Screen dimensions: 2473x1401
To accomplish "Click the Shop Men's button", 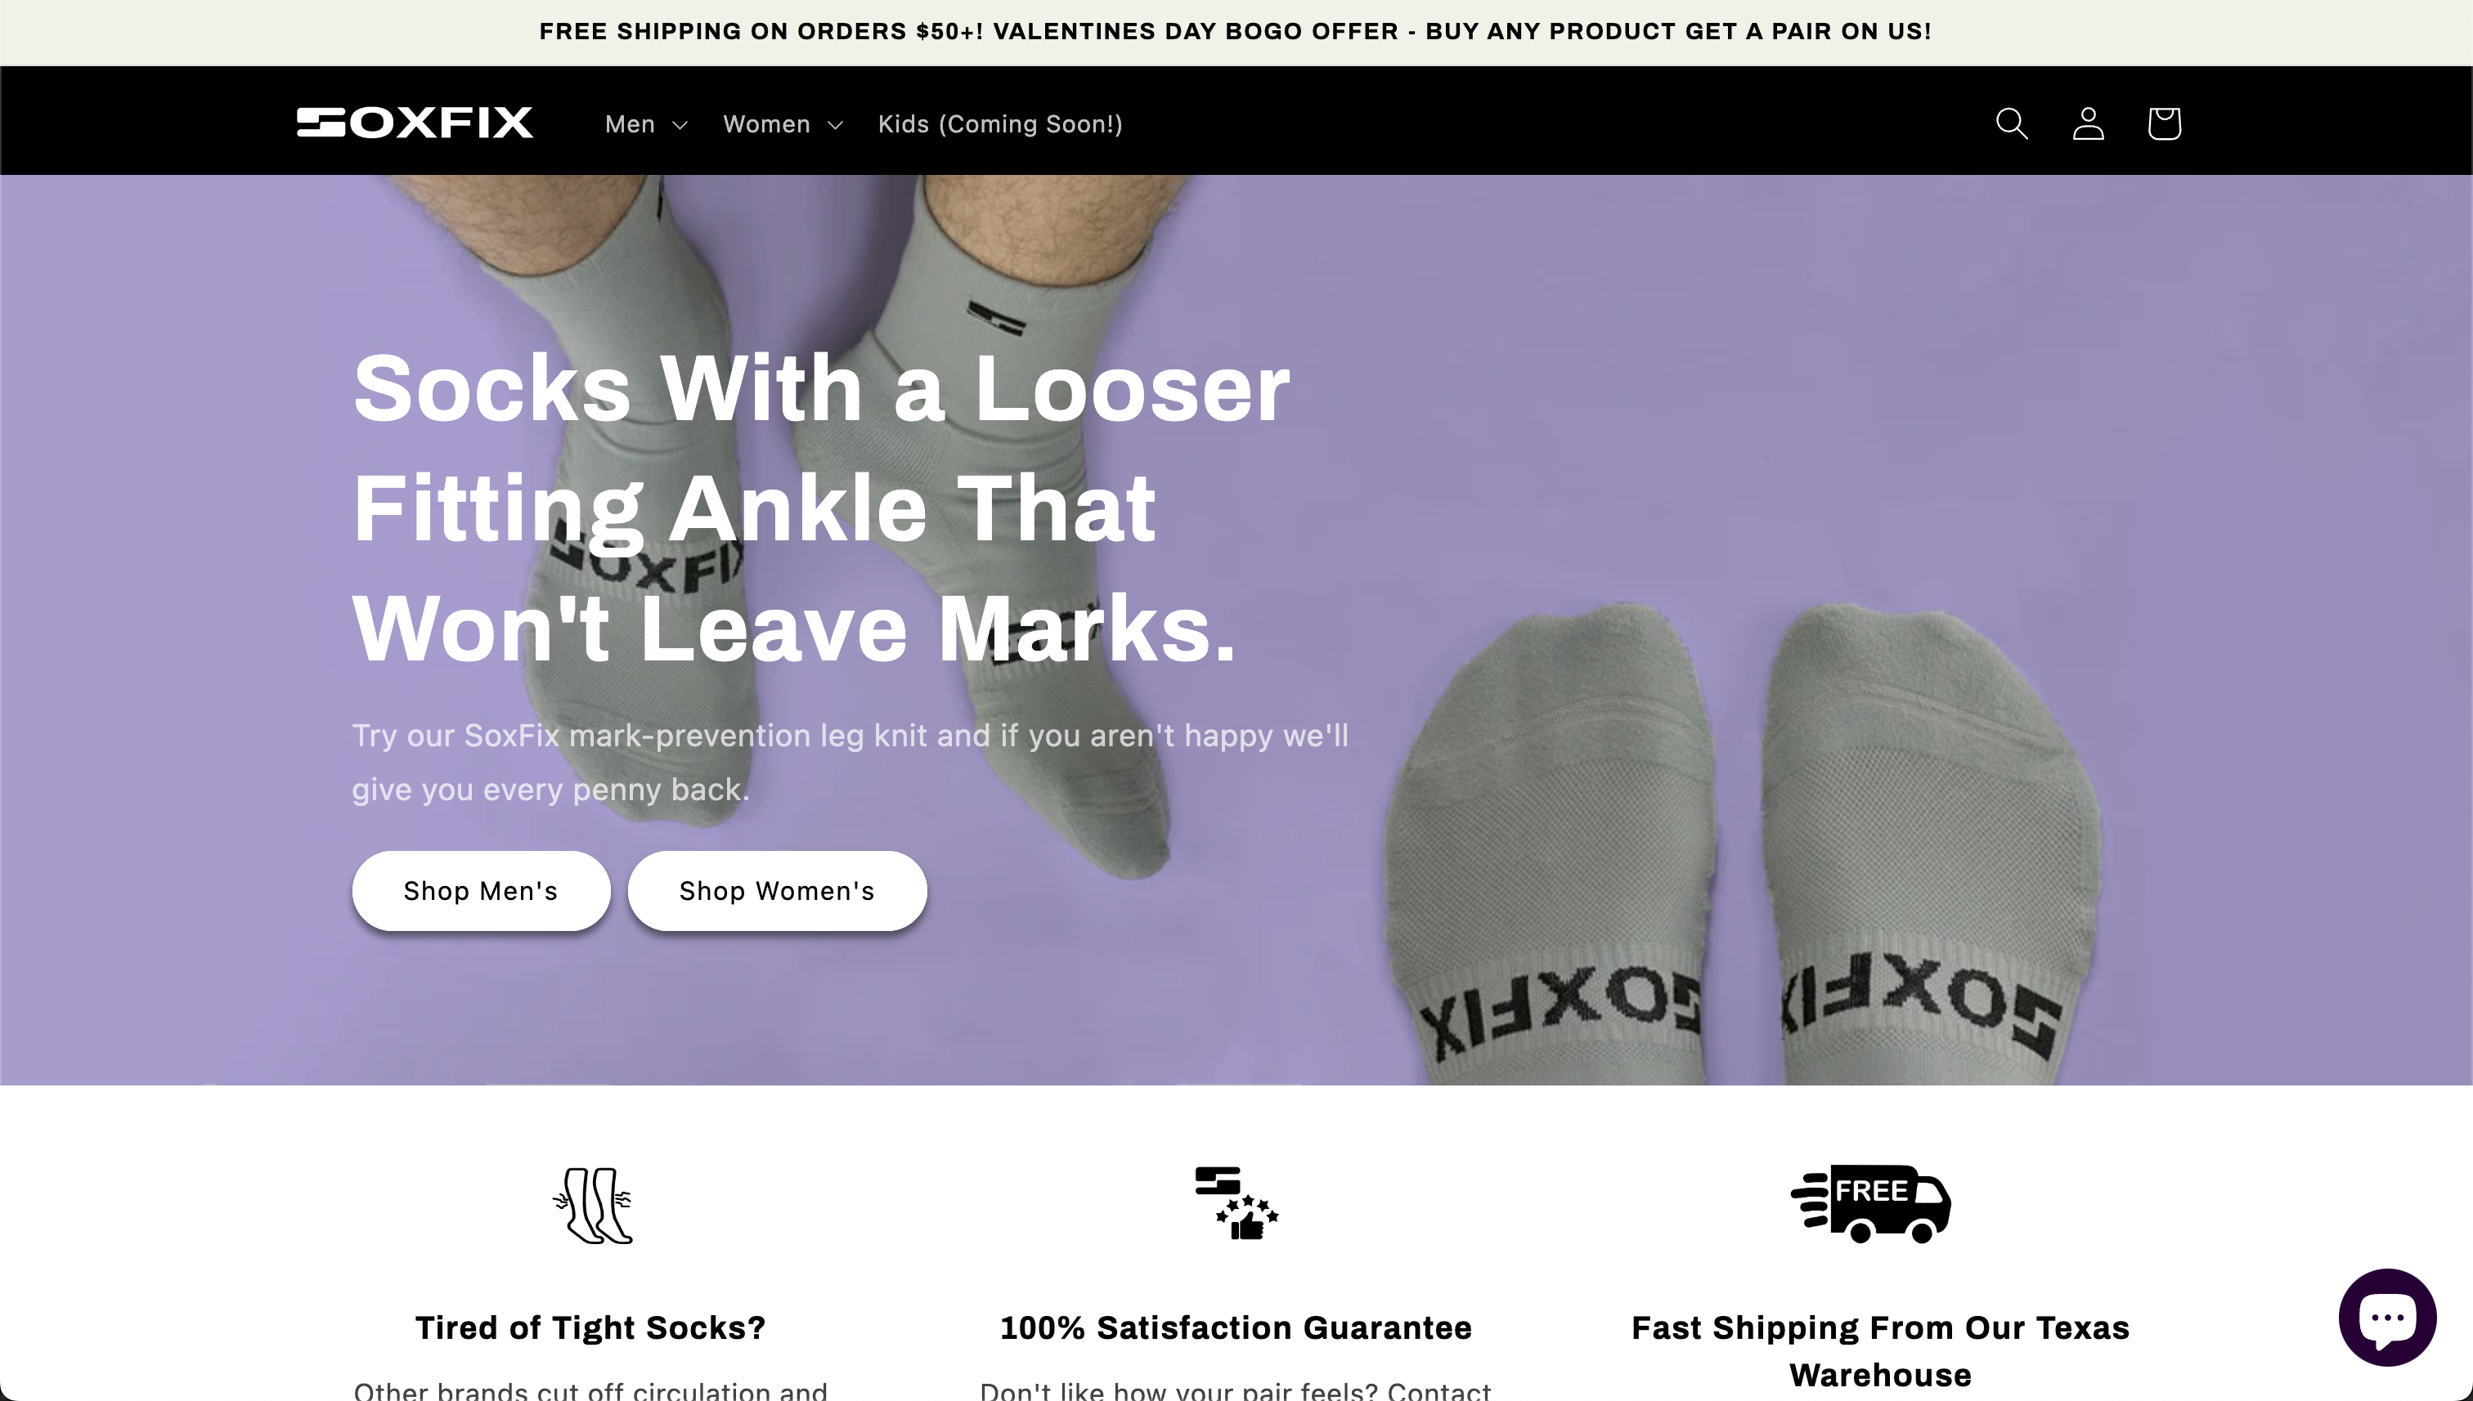I will click(480, 890).
